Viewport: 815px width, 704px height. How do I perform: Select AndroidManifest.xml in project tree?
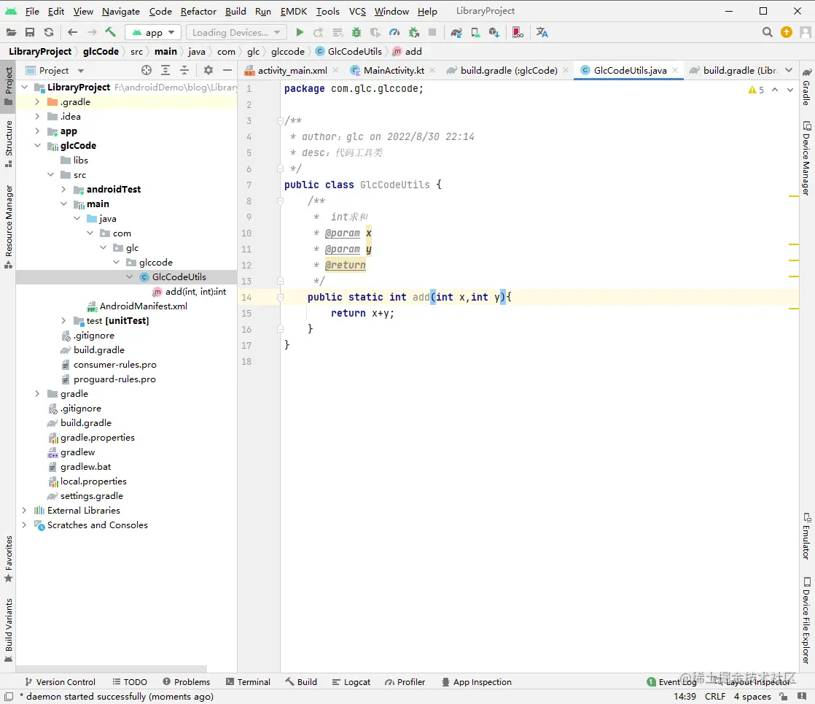click(x=144, y=306)
